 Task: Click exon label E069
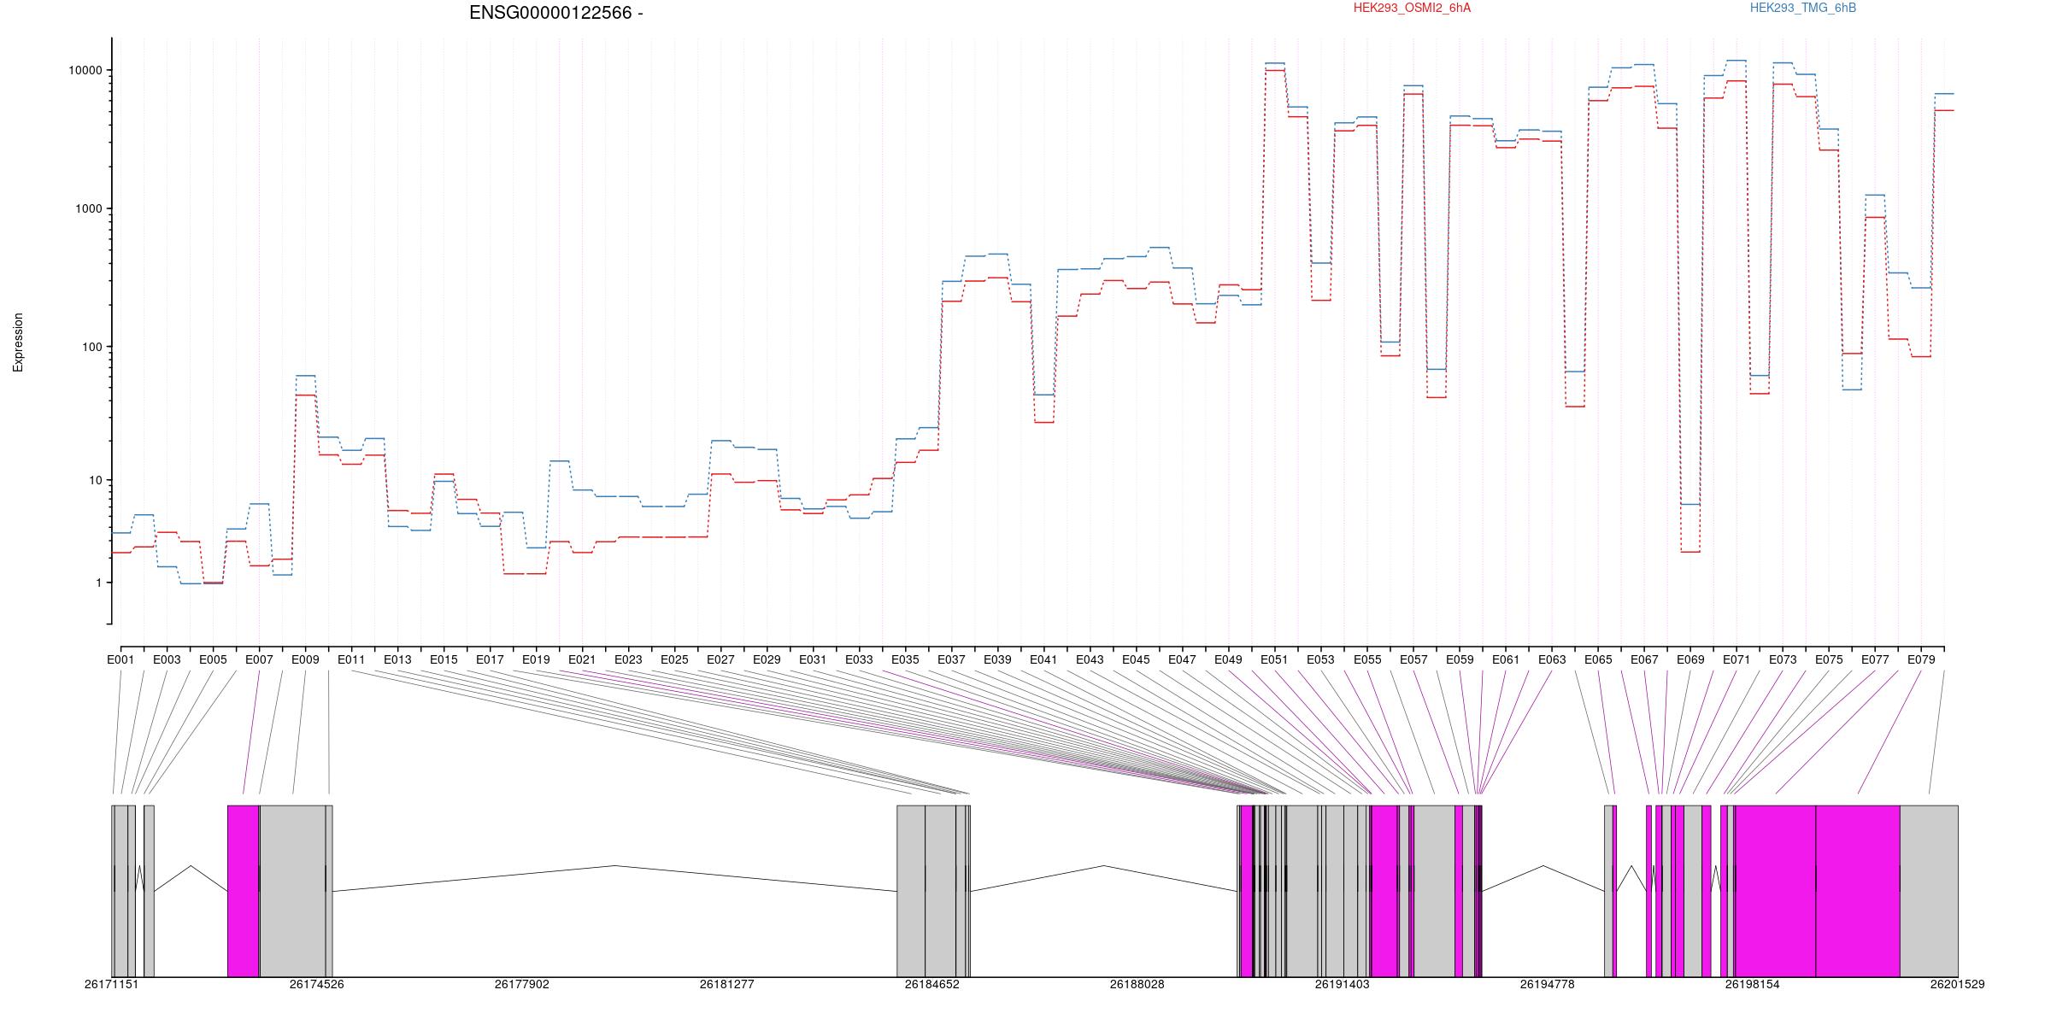tap(1690, 659)
